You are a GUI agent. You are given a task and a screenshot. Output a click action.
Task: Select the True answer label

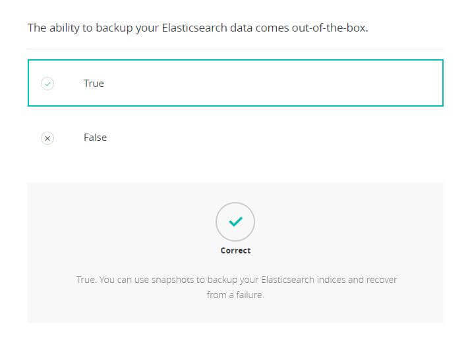click(x=94, y=84)
